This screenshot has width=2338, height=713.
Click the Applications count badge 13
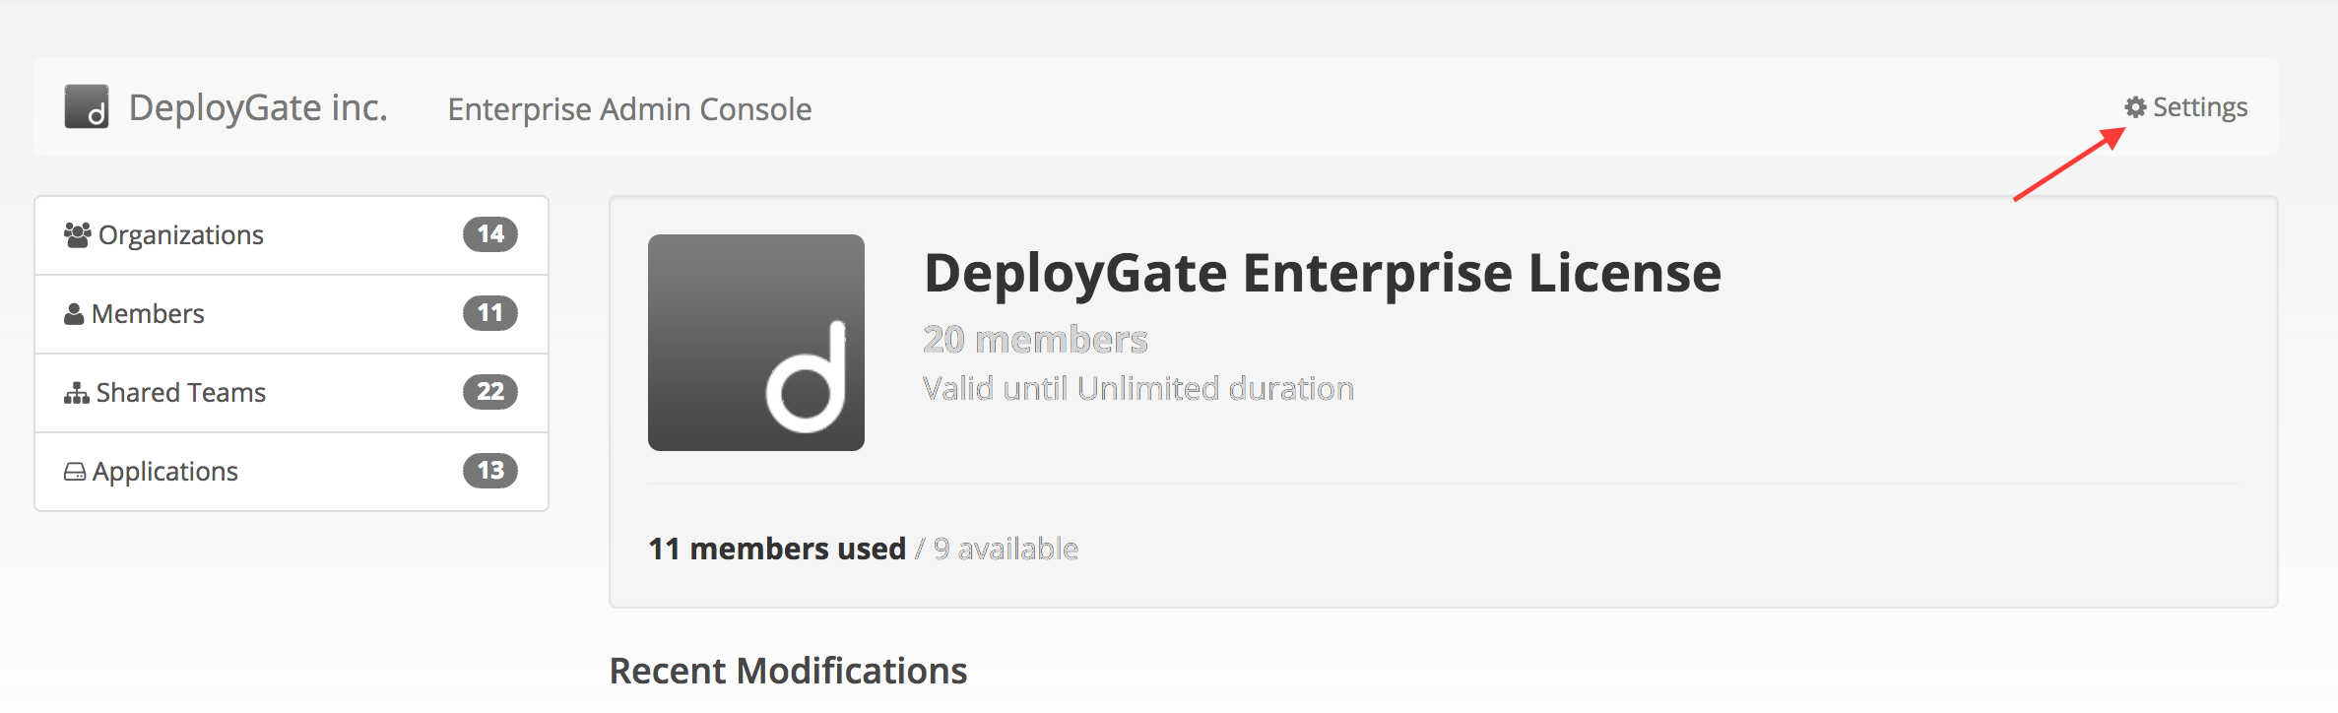point(490,471)
